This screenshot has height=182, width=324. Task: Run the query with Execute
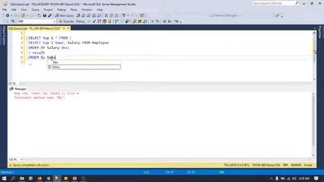point(66,21)
